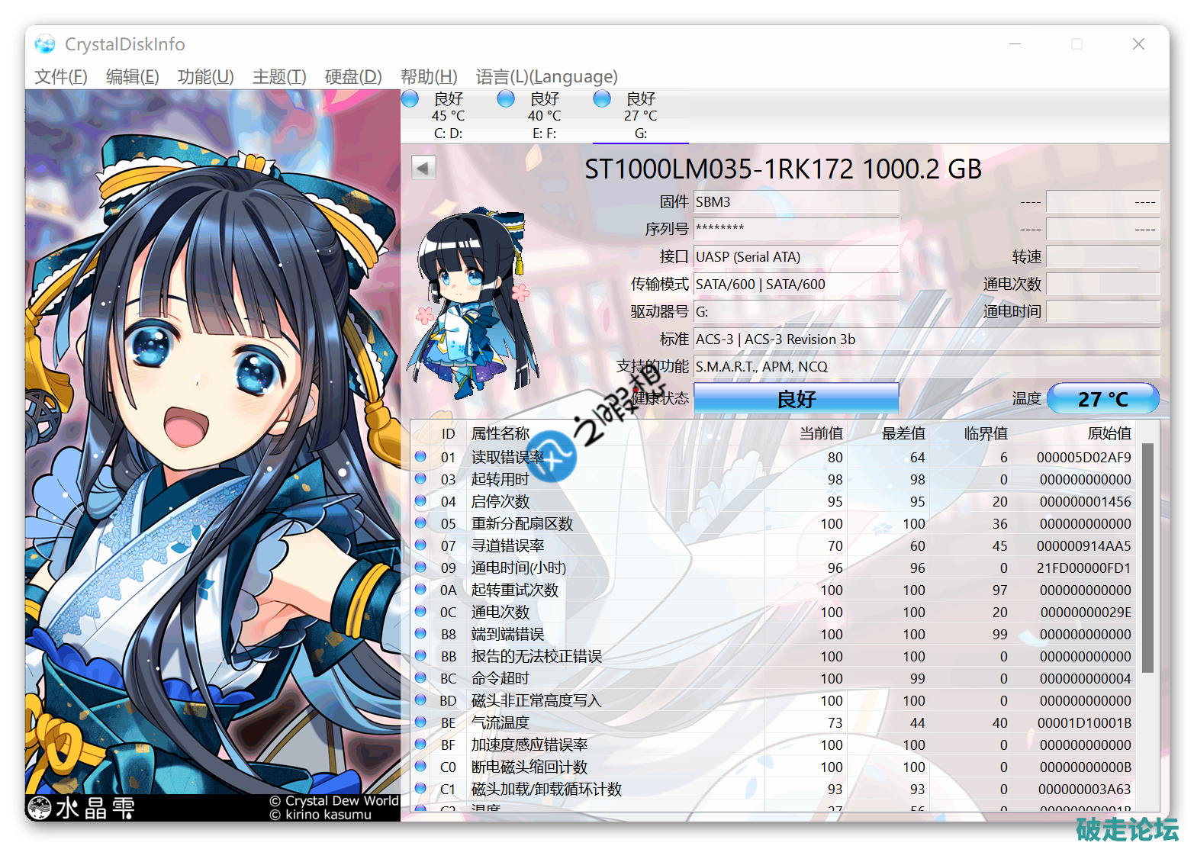Click the status orb for disk C: D:
Viewport: 1194px width, 846px height.
click(410, 98)
